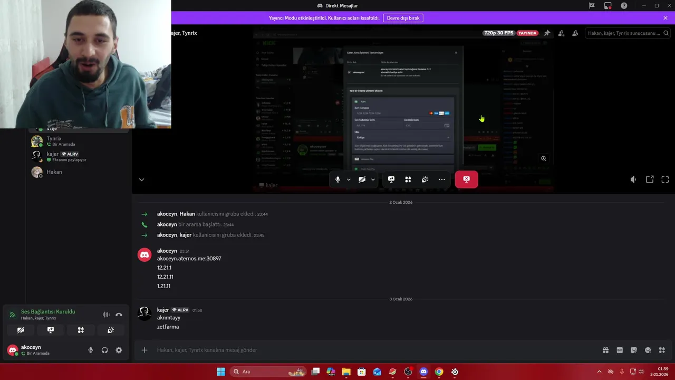Select kajer in the member list

[78, 156]
